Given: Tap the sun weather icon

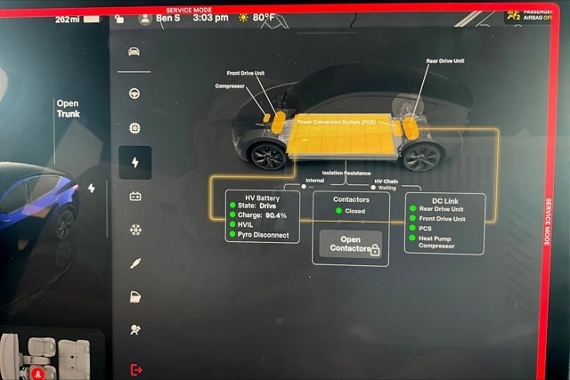Looking at the screenshot, I should pos(243,18).
